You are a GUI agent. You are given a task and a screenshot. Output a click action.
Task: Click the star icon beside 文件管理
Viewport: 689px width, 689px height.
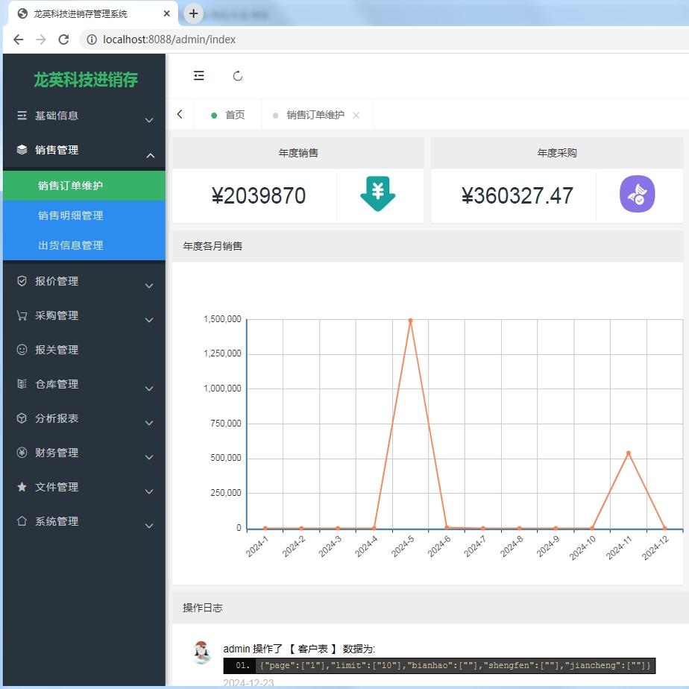[x=22, y=487]
